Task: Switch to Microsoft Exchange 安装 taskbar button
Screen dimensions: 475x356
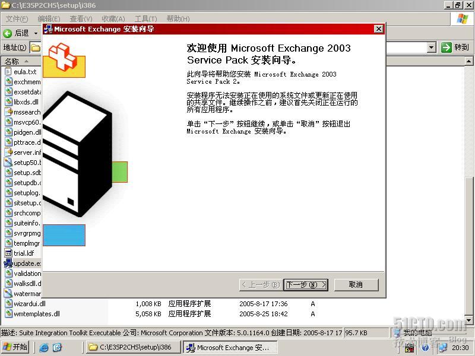Action: [x=230, y=347]
